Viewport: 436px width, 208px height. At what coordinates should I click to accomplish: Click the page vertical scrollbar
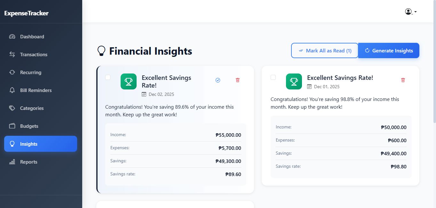pos(434,64)
